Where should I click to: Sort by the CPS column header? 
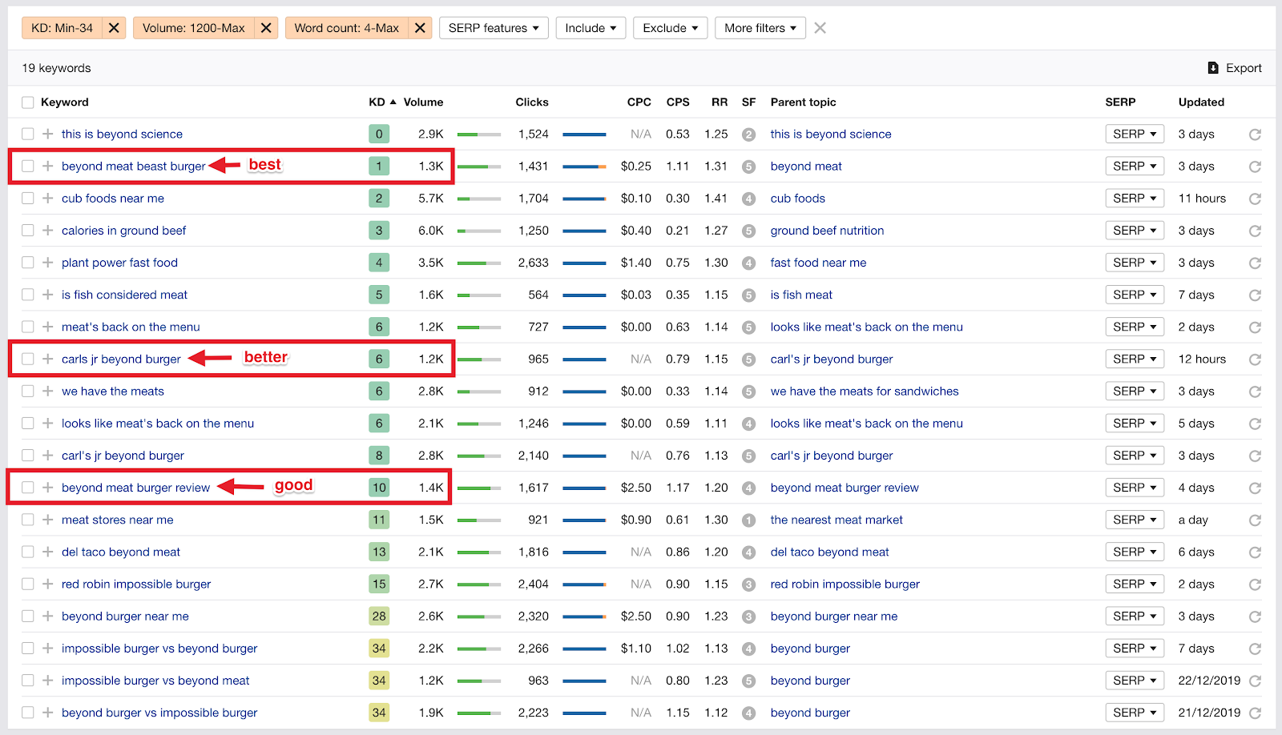(678, 102)
